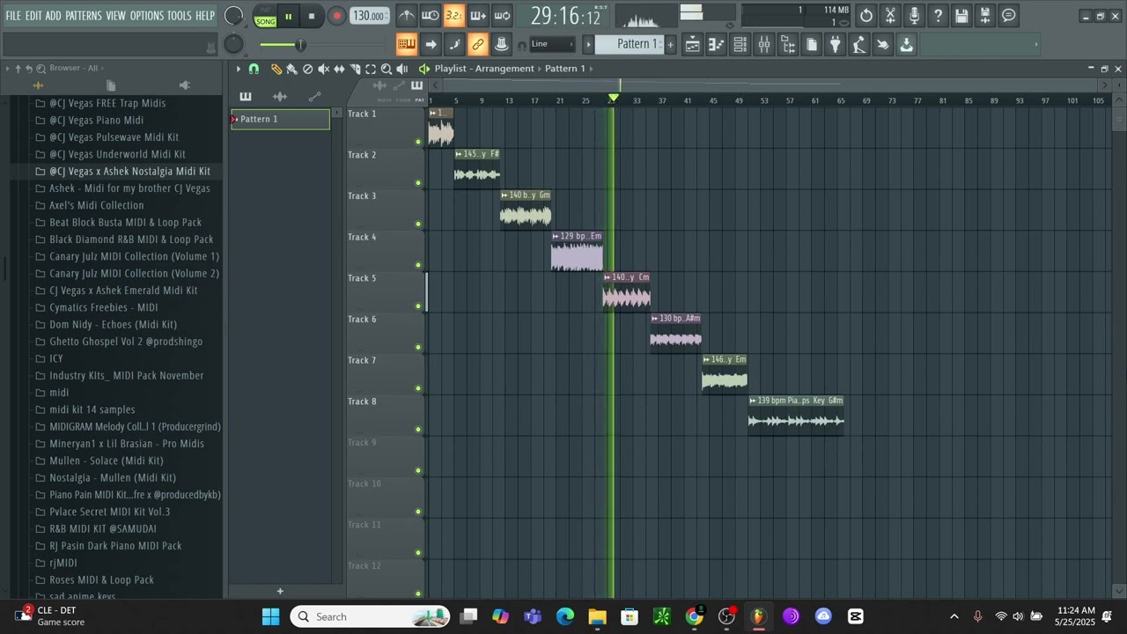Open the TOOLS menu
This screenshot has height=634, width=1127.
coord(180,16)
